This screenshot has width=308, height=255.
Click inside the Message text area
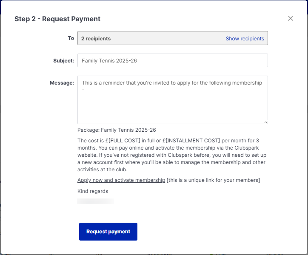[x=172, y=102]
